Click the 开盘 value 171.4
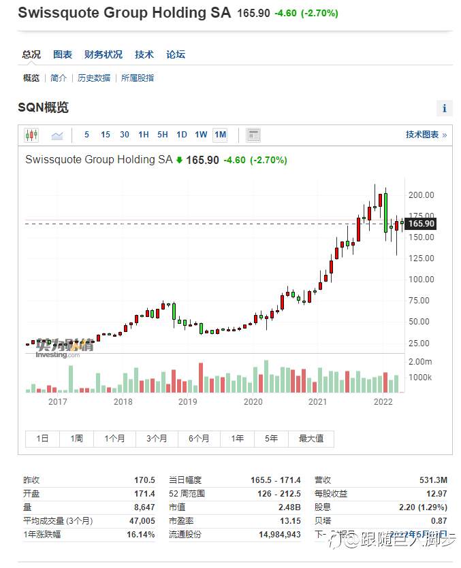 144,494
